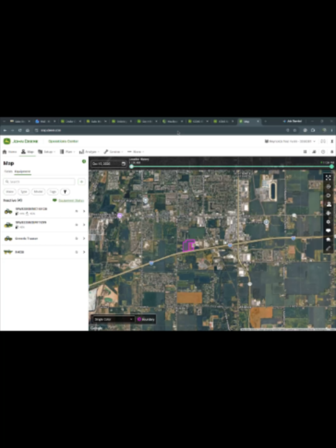
Task: Select the Map menu item
Action: pyautogui.click(x=28, y=152)
